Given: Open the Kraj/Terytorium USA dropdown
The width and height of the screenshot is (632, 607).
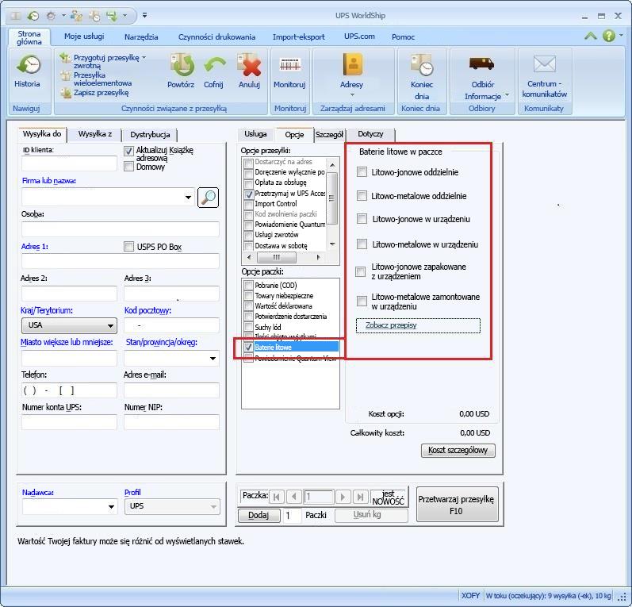Looking at the screenshot, I should (x=110, y=325).
